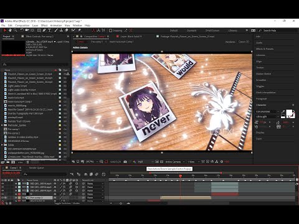Select the Rectangle shape tool
Viewport: 299px width, 224px height.
[39, 30]
